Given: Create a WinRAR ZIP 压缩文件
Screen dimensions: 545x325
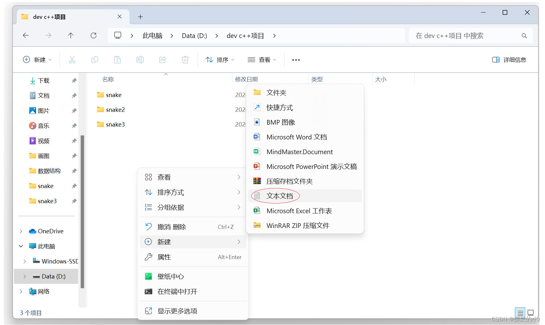Looking at the screenshot, I should 305,225.
